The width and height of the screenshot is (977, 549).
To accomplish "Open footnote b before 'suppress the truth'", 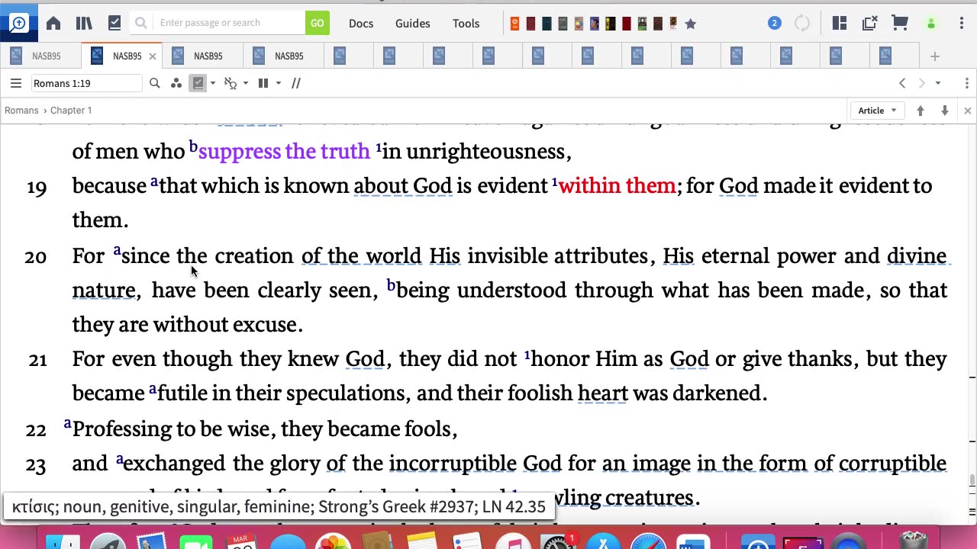I will tap(193, 146).
